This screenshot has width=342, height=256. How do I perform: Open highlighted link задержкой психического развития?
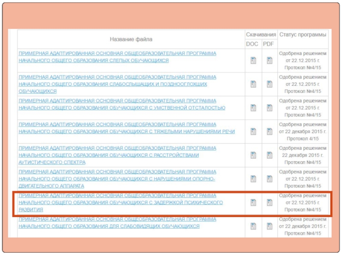tap(120, 203)
